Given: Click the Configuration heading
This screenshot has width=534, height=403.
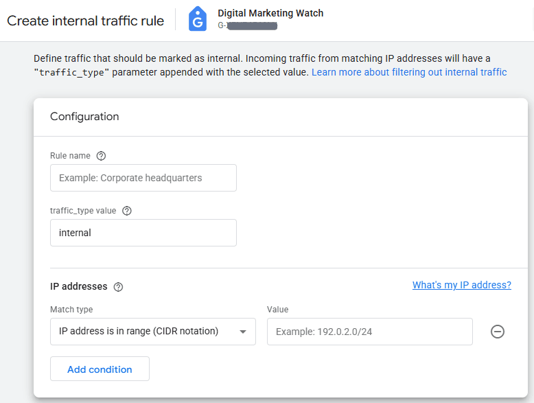Looking at the screenshot, I should pyautogui.click(x=84, y=117).
